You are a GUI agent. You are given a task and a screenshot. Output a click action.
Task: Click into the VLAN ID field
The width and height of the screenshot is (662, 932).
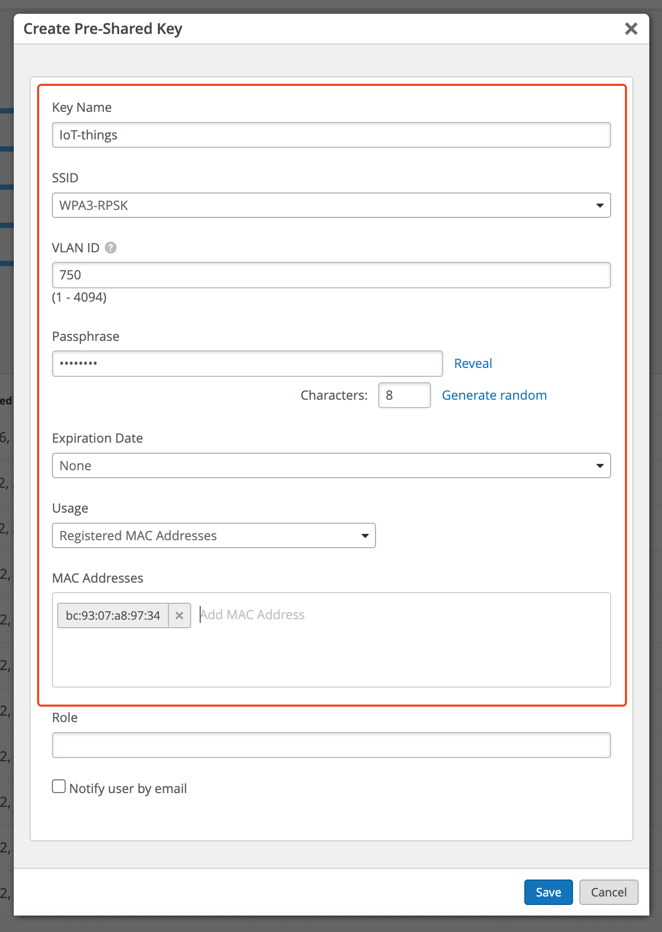click(331, 275)
